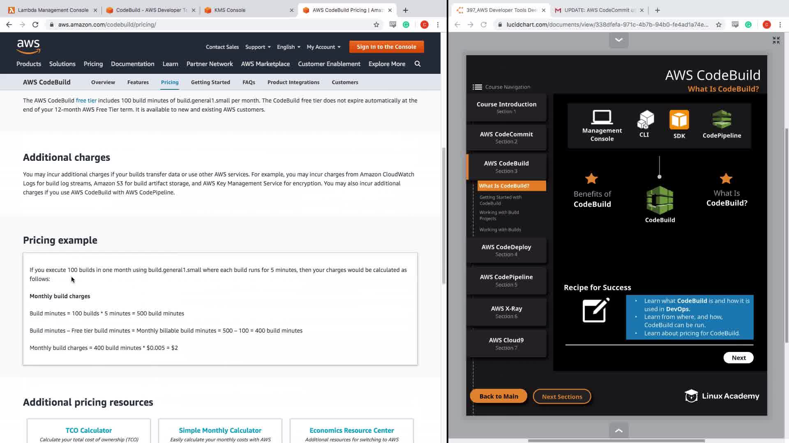The width and height of the screenshot is (789, 443).
Task: Click the AWS logo in the header
Action: [x=28, y=47]
